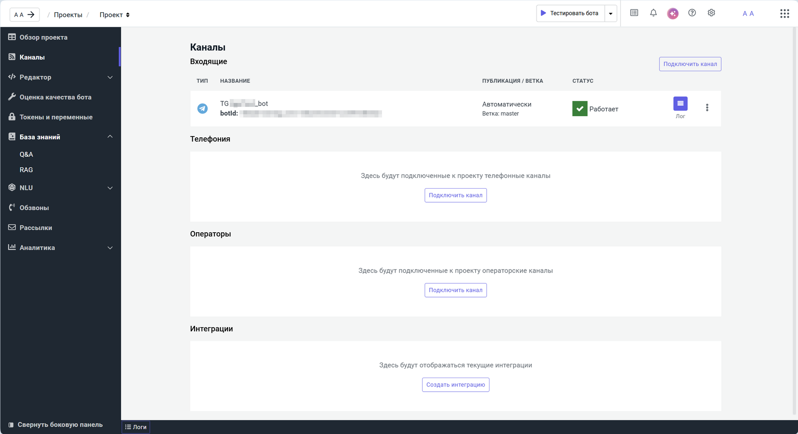Open the Логи panel at bottom

136,427
